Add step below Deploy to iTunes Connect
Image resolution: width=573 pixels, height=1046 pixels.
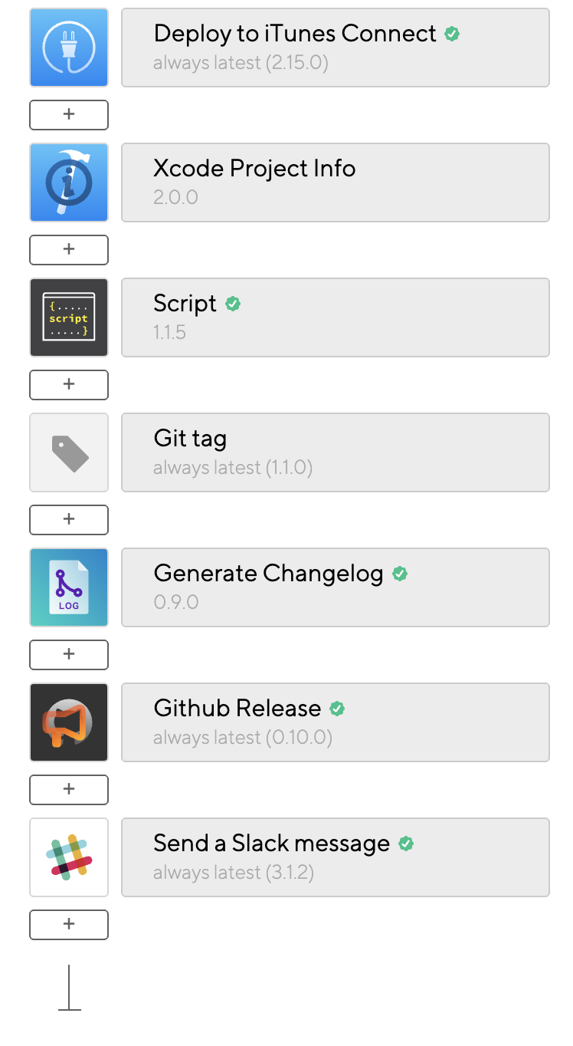[69, 115]
